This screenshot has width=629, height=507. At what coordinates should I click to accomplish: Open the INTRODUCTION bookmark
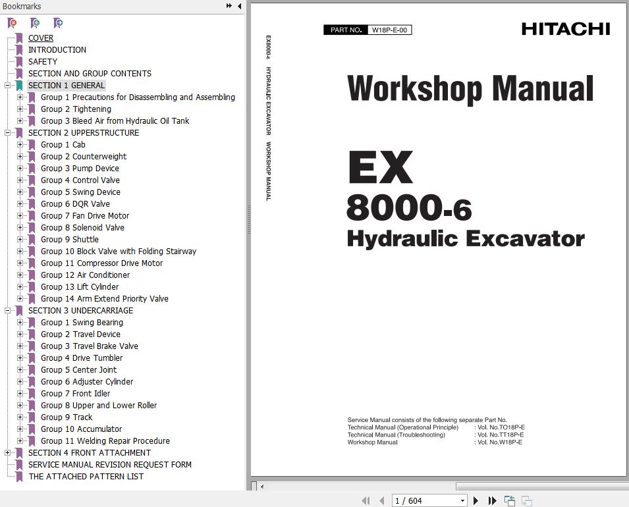click(x=57, y=50)
